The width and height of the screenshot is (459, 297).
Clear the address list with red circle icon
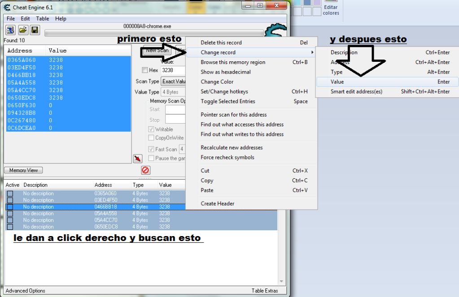145,170
